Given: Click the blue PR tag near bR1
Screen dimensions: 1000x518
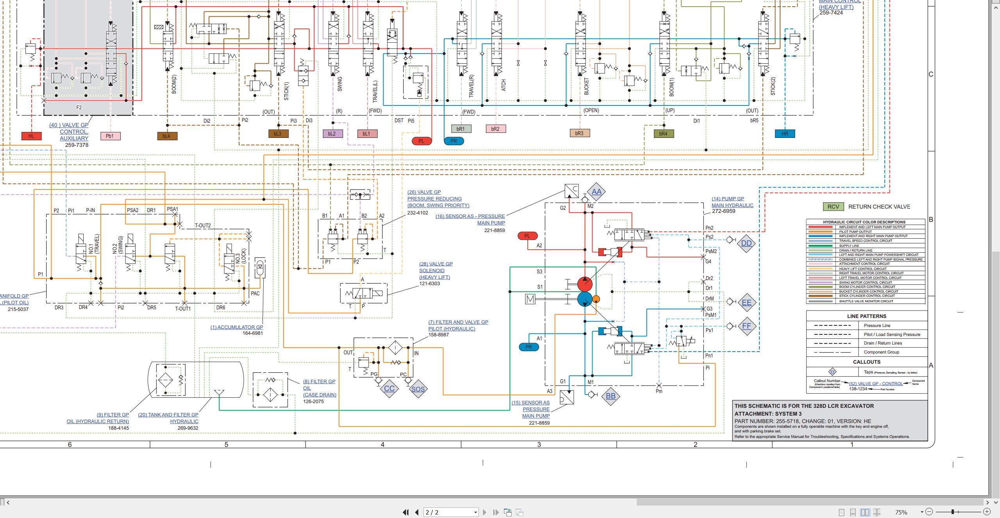Looking at the screenshot, I should point(454,141).
